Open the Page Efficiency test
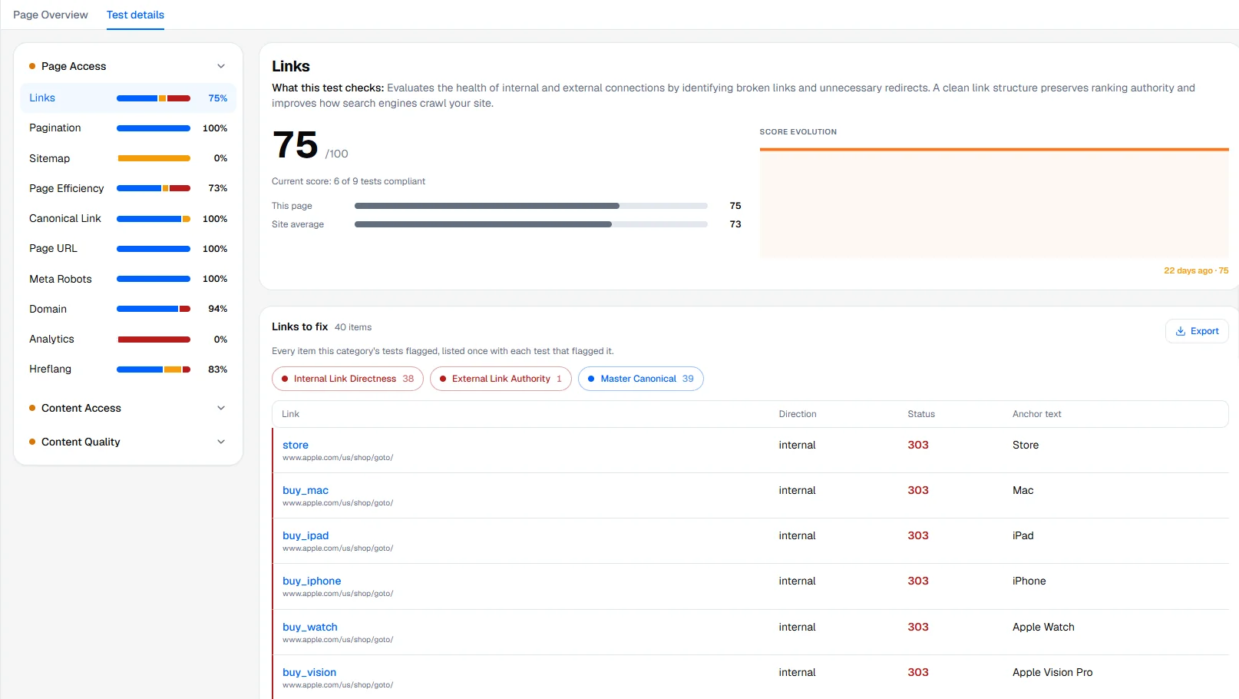1239x699 pixels. click(128, 188)
